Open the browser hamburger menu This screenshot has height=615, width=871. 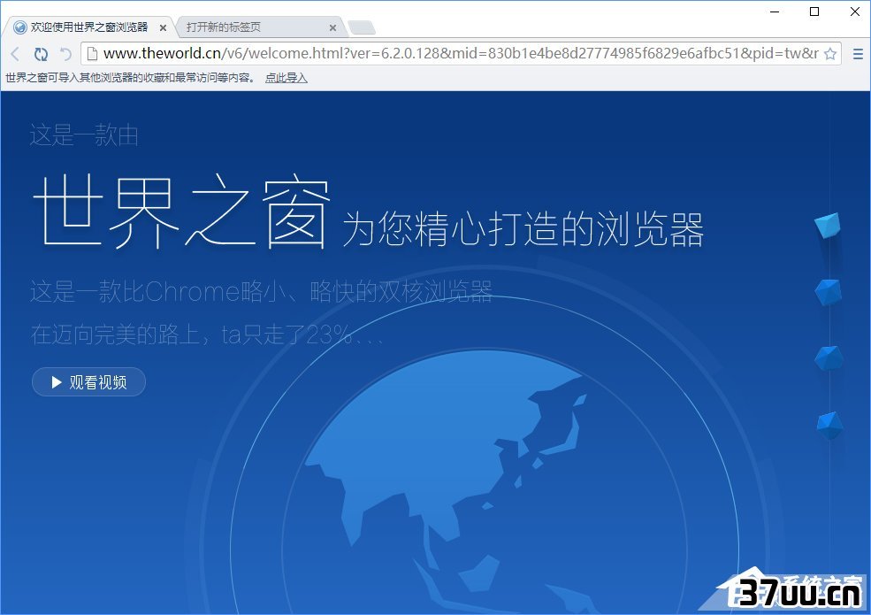(858, 54)
